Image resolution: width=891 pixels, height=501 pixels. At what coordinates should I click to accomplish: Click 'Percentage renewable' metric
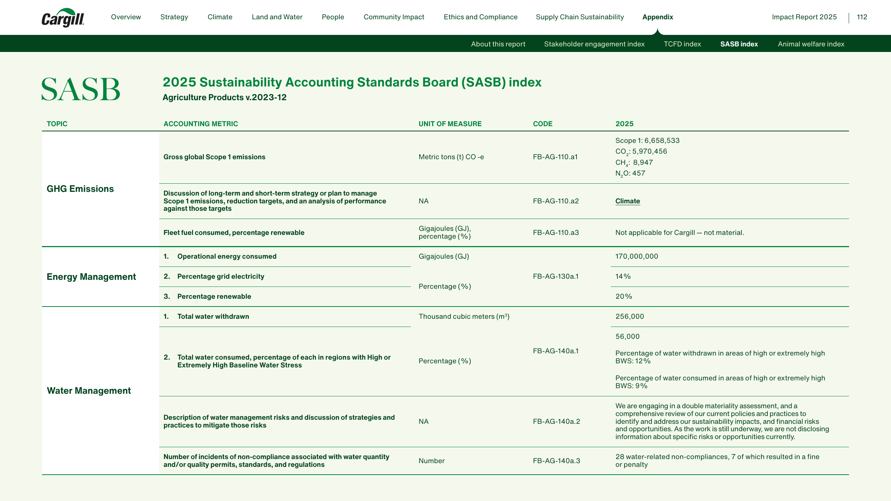click(x=214, y=297)
